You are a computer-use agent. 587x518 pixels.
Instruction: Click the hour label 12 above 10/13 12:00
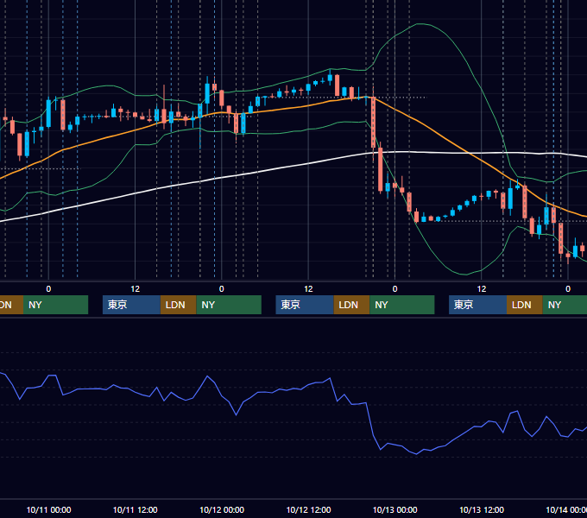(482, 289)
